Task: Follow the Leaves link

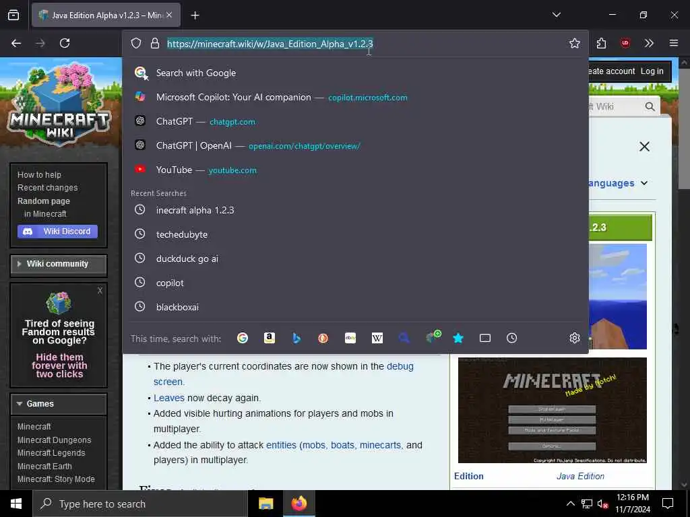Action: 168,398
